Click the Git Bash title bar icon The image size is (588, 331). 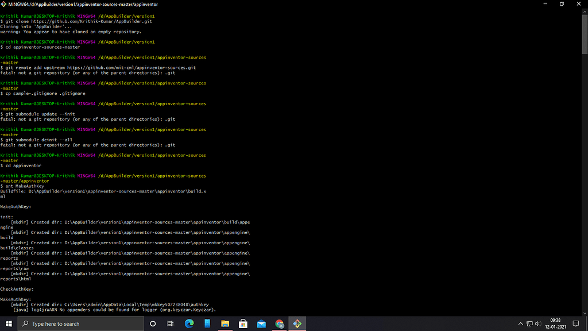click(4, 4)
